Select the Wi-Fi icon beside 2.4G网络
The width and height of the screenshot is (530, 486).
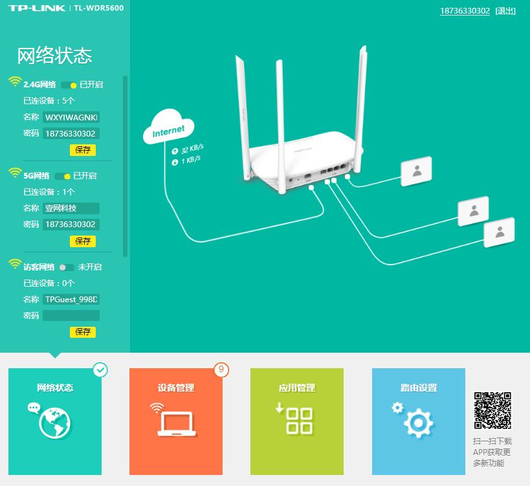(14, 82)
